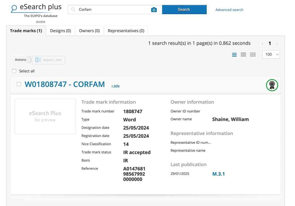Image resolution: width=295 pixels, height=206 pixels.
Task: Open the M.3.1 publication link
Action: pyautogui.click(x=218, y=174)
